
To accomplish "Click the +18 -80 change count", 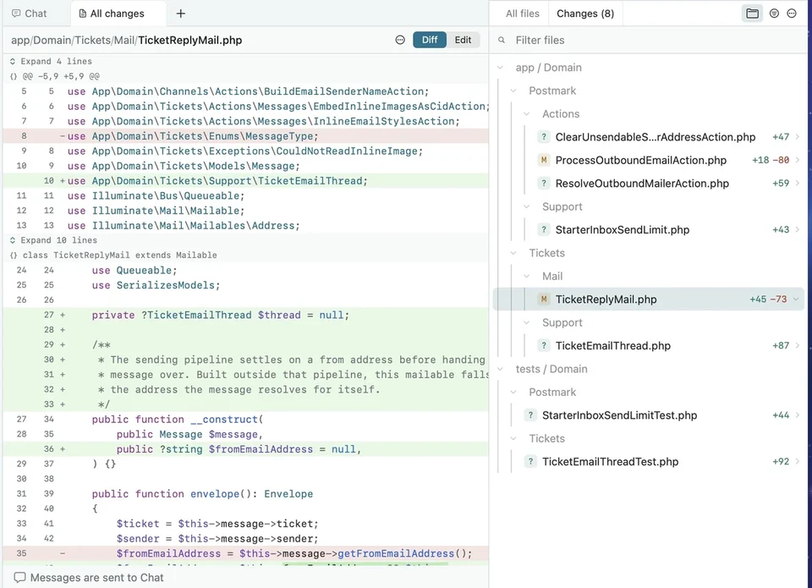I will tap(771, 160).
